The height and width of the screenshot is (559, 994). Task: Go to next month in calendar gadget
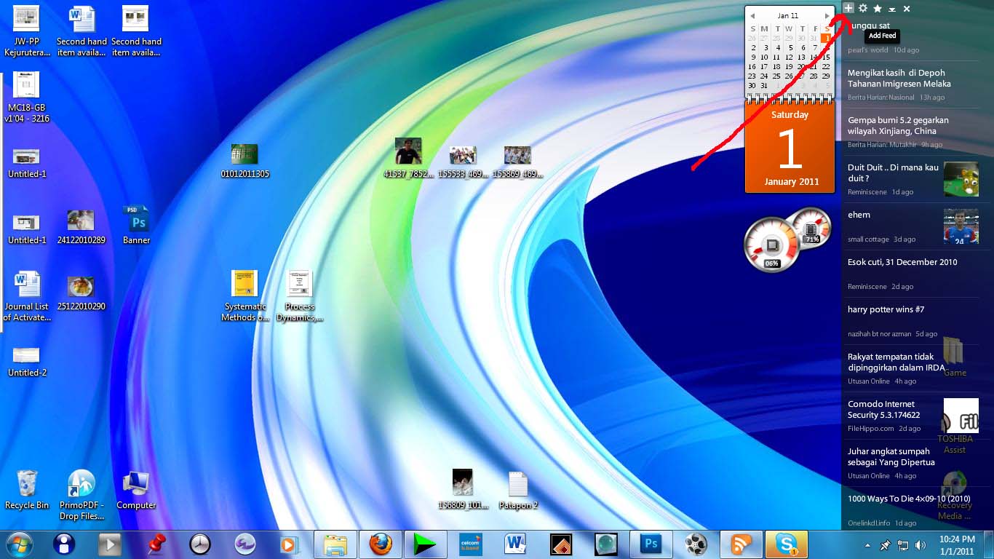click(827, 16)
